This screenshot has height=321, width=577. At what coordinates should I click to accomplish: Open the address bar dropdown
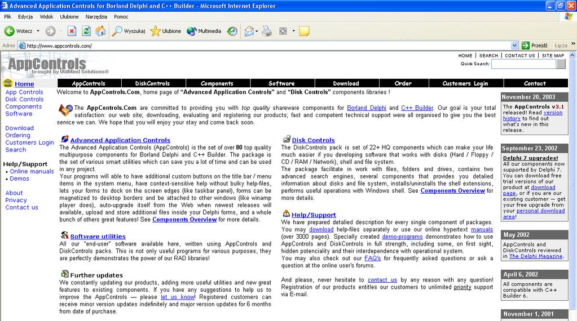[x=514, y=46]
